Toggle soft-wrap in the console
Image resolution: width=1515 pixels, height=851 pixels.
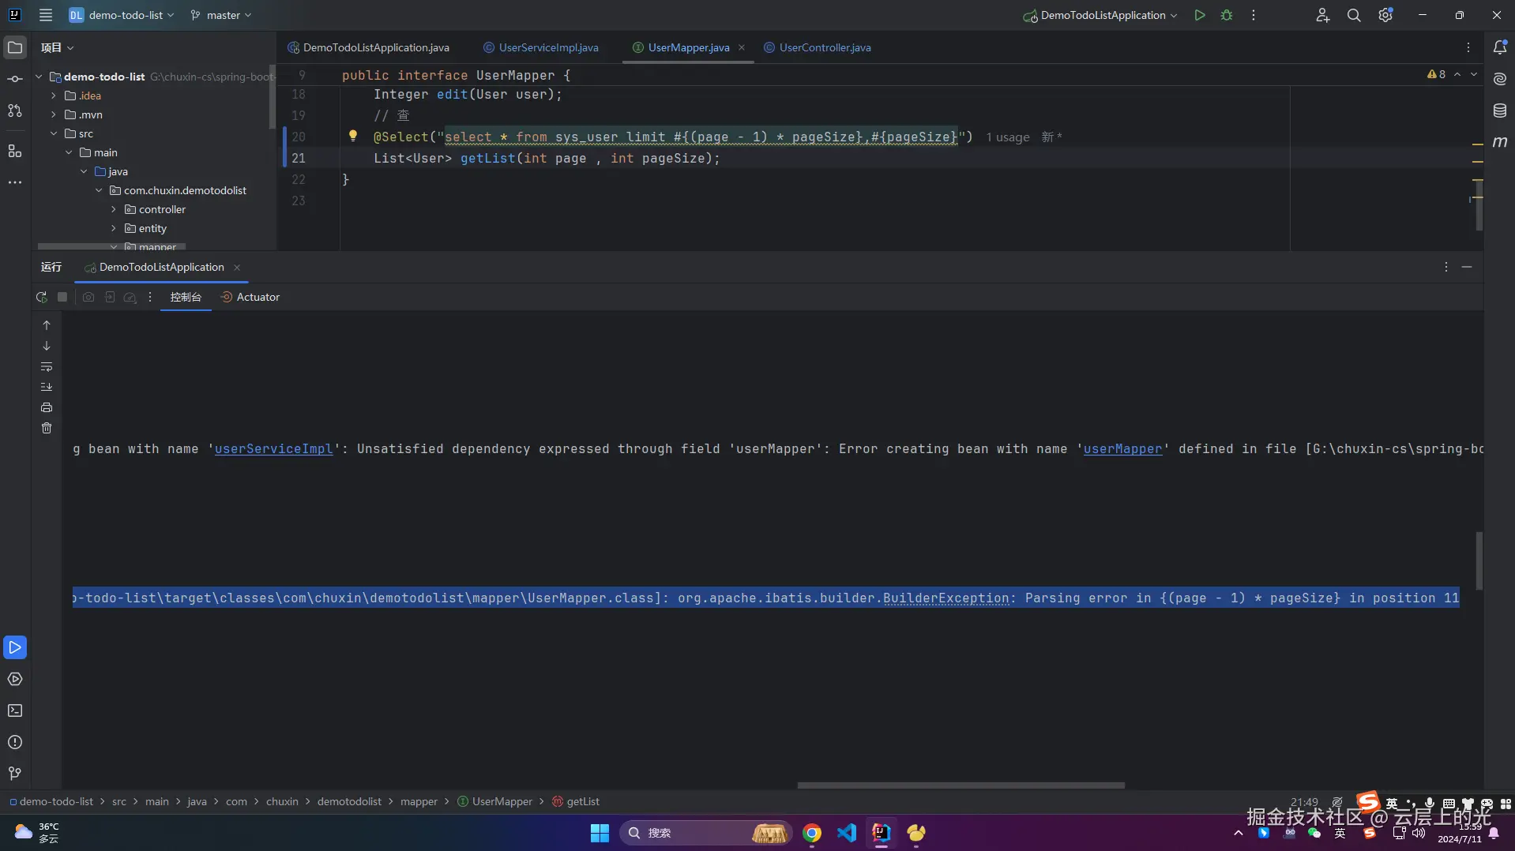pyautogui.click(x=47, y=366)
